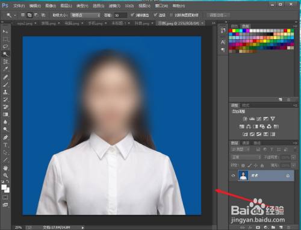Viewport: 301px width, 230px height.
Task: Create a new layer from Layers panel footer
Action: coord(281,228)
